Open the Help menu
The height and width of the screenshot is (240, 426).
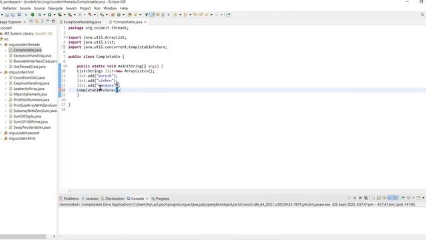[124, 9]
